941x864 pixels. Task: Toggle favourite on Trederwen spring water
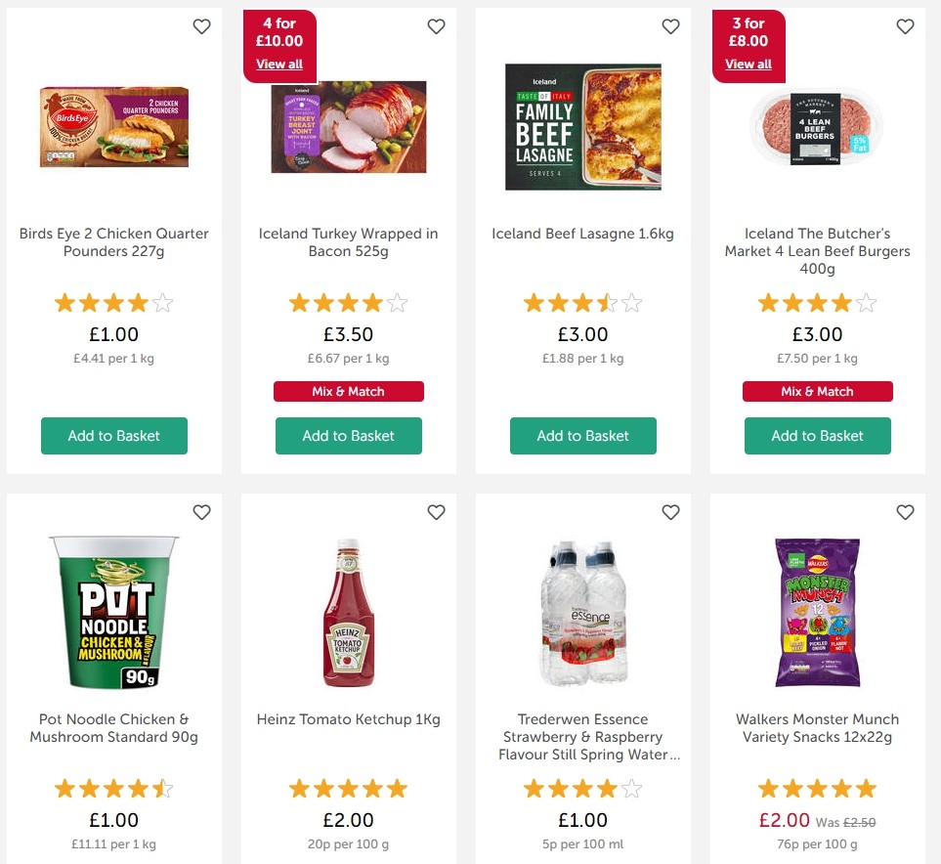click(x=670, y=511)
